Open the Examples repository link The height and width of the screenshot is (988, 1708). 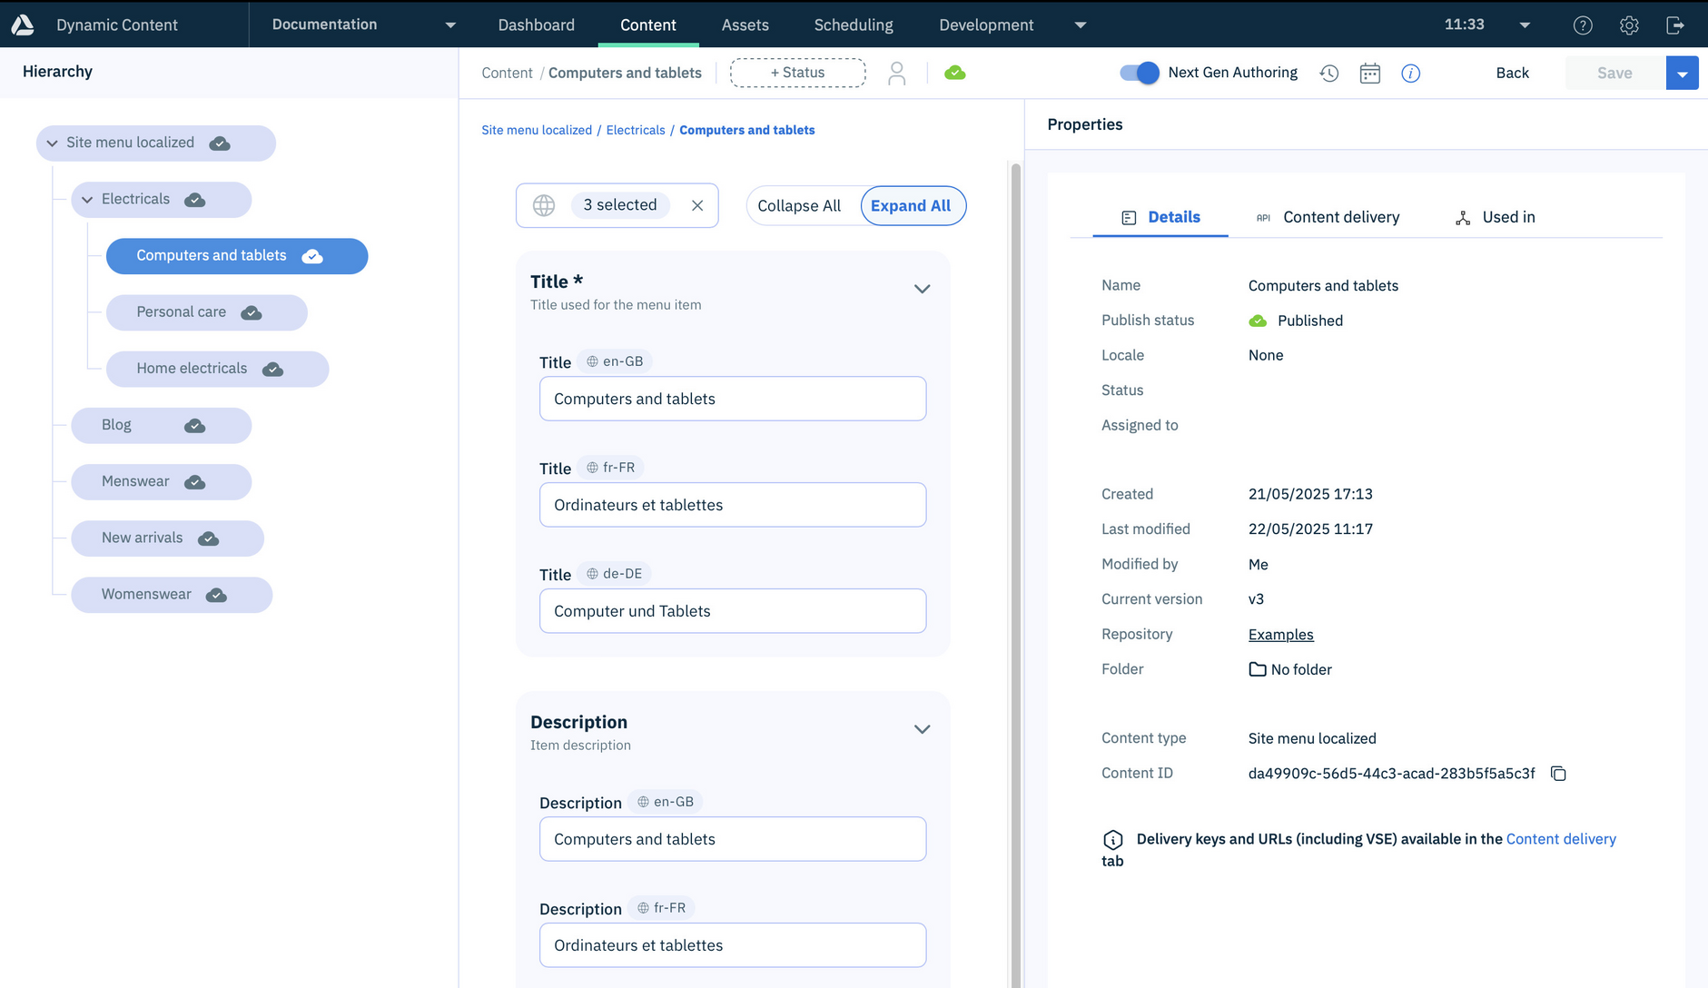pyautogui.click(x=1281, y=635)
